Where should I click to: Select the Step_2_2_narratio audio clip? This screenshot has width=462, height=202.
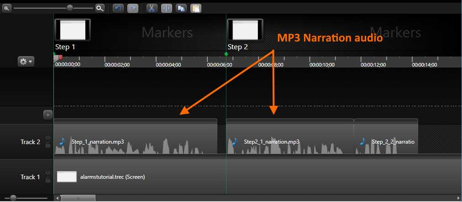[x=386, y=137]
